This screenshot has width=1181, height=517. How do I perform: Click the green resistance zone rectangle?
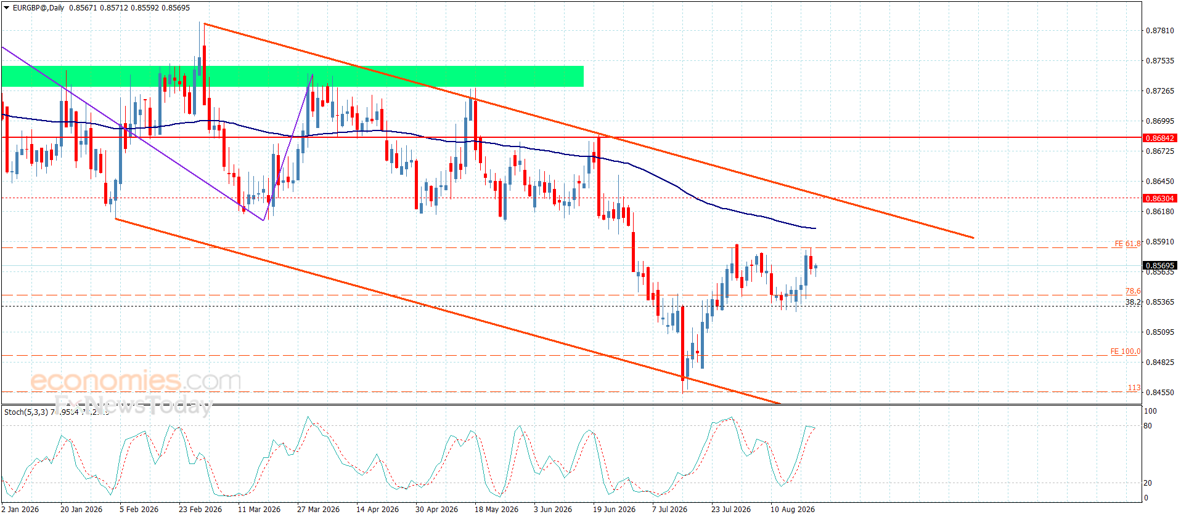tap(292, 76)
